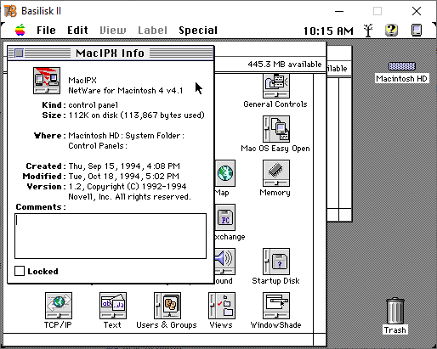Viewport: 437px width, 349px height.
Task: Click the '445.3 MB available' text
Action: 285,65
